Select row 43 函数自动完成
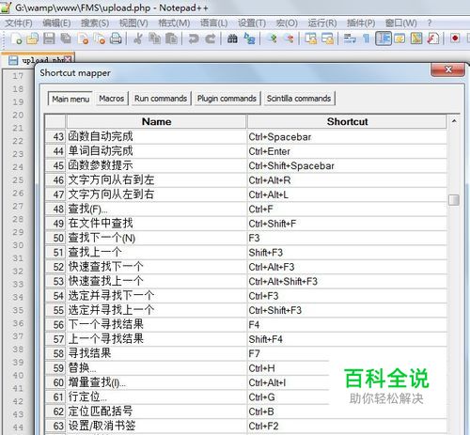 (246, 136)
